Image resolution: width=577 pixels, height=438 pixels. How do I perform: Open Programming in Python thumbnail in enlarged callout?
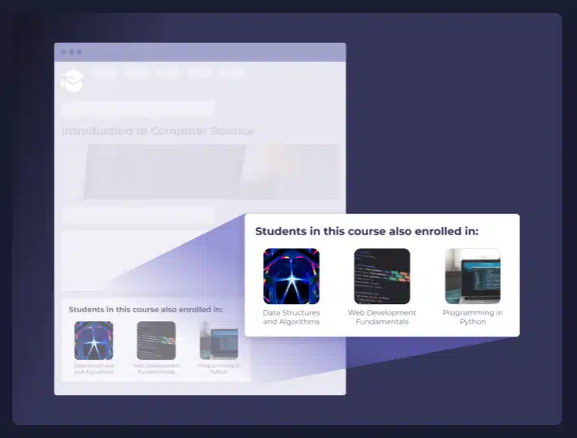coord(472,276)
